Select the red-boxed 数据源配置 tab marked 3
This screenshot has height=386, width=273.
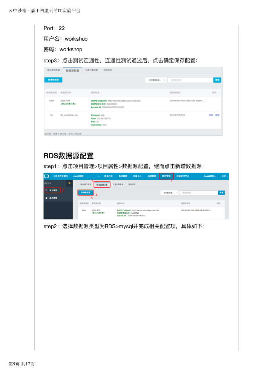click(102, 185)
